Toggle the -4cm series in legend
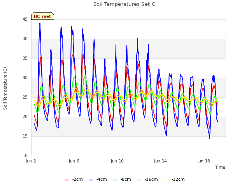Screen dimensions: 249x187 point(98,179)
